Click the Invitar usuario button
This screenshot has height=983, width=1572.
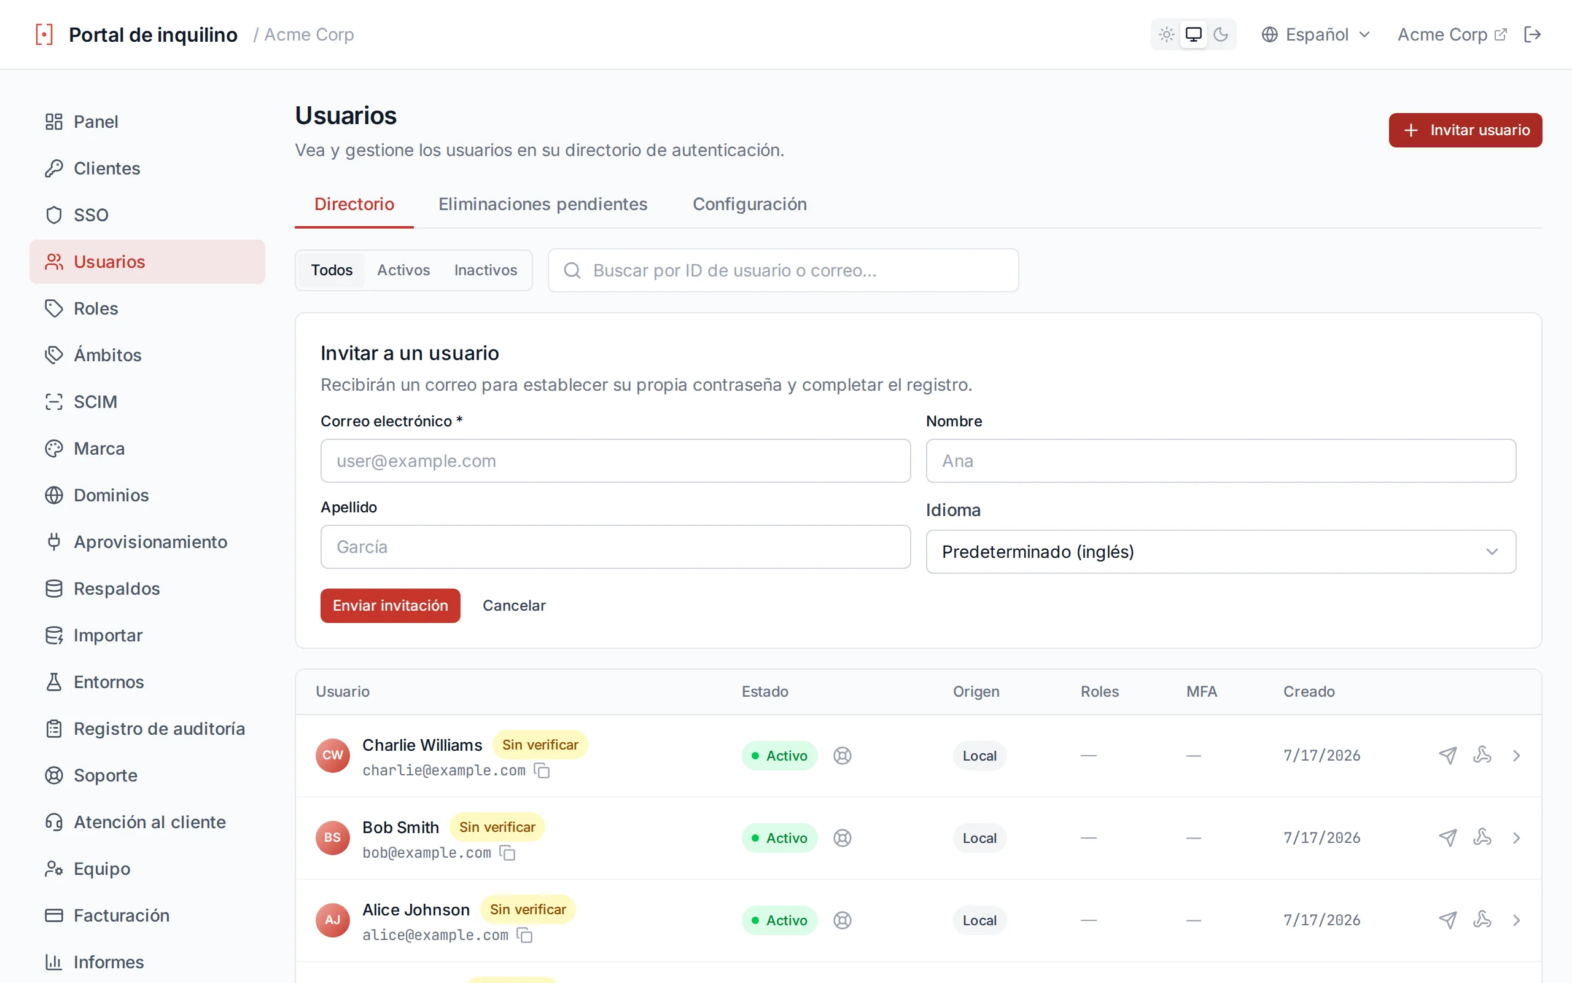(x=1465, y=130)
